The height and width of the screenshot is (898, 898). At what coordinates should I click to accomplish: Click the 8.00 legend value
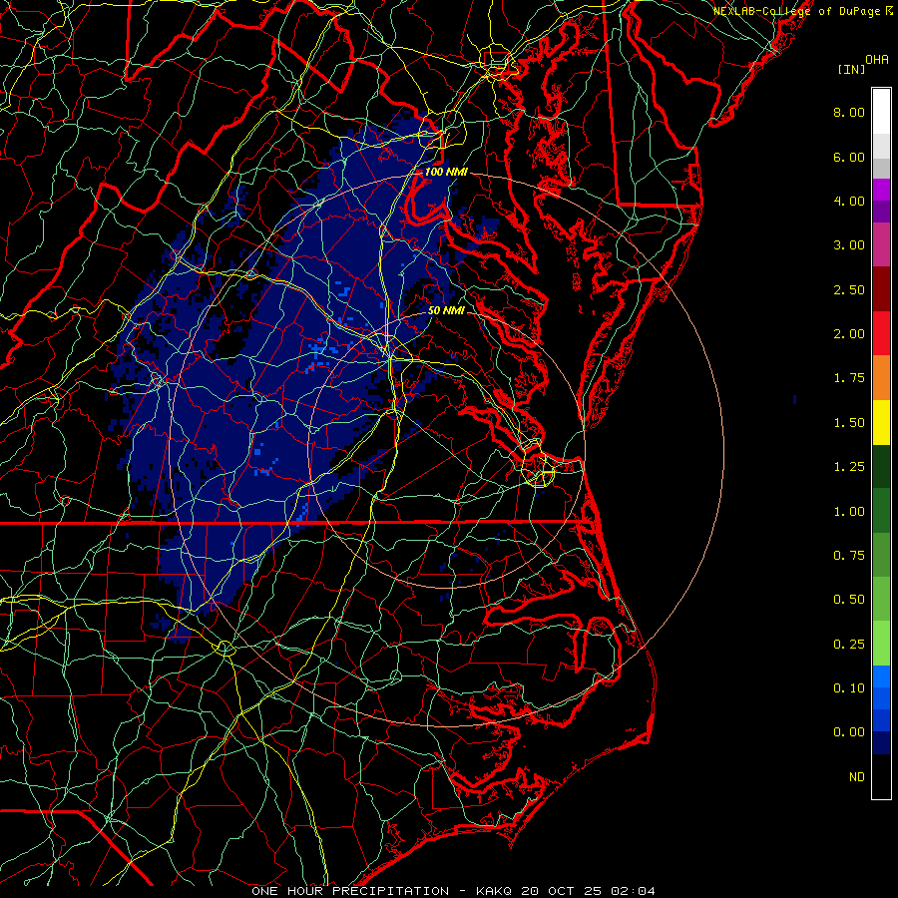(x=849, y=112)
